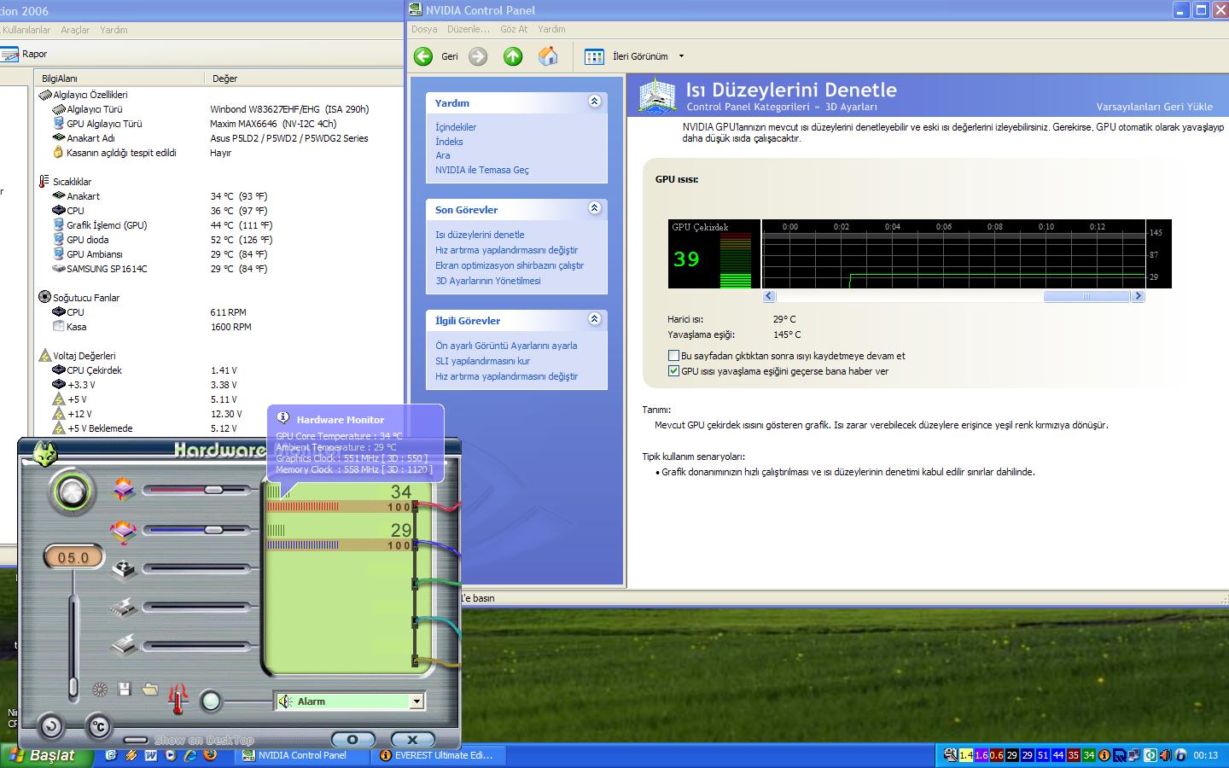1229x768 pixels.
Task: Click the fan icon in Hardware Monitor
Action: coord(124,569)
